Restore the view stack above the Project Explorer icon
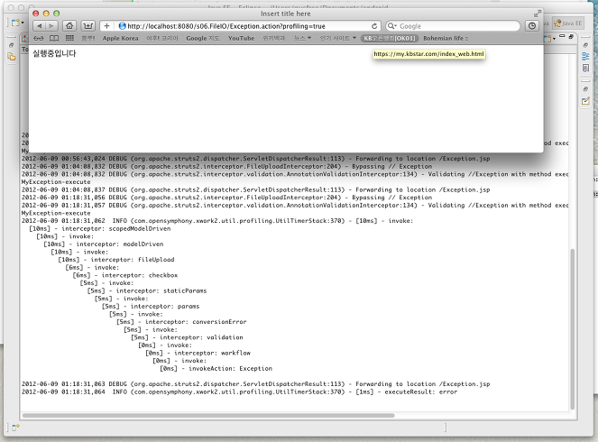This screenshot has height=442, width=598. coord(11,45)
